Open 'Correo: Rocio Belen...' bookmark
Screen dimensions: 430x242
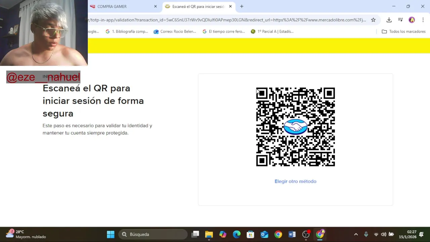[175, 31]
